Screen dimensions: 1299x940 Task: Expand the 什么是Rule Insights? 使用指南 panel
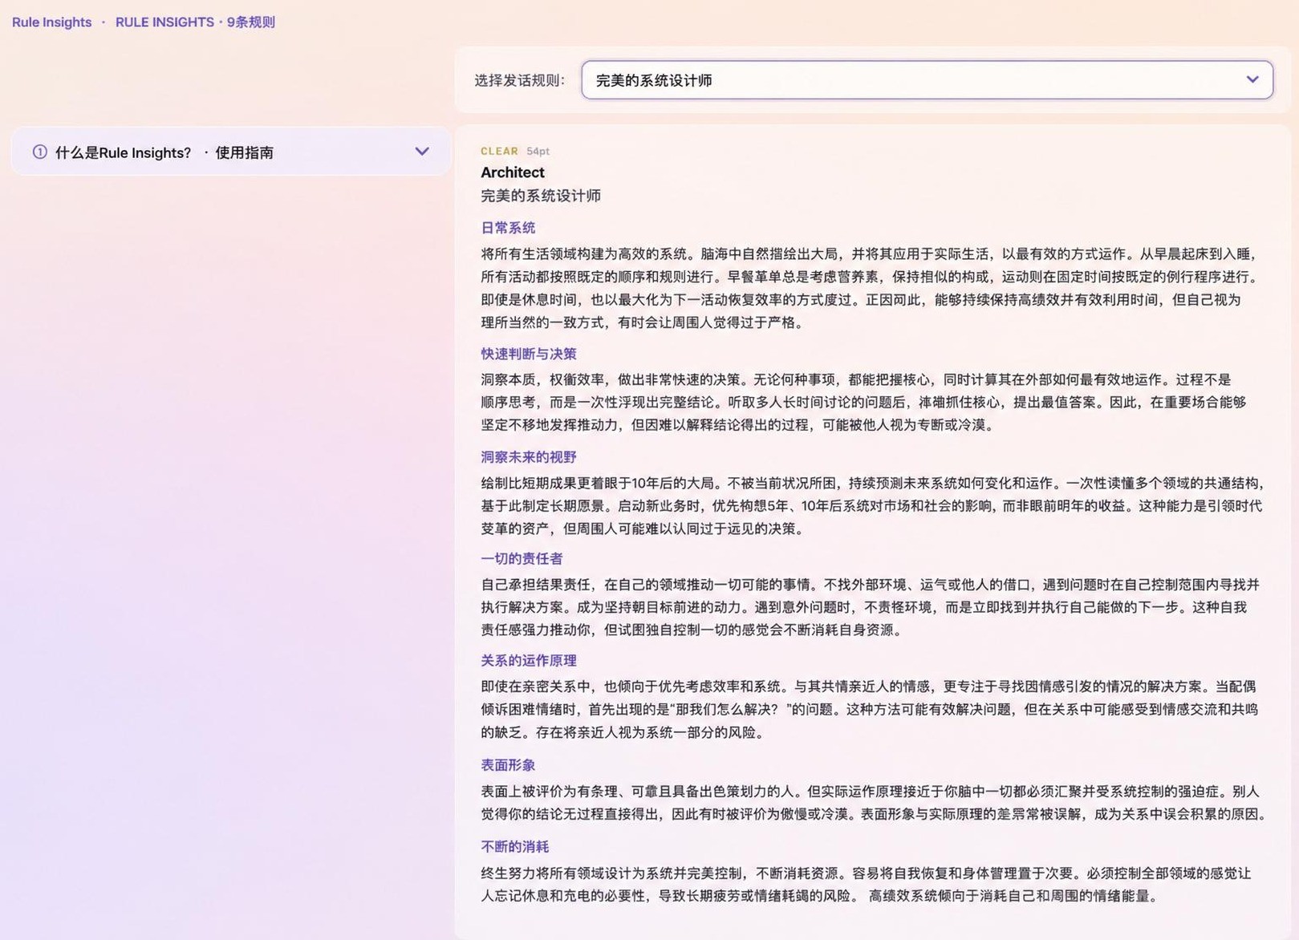231,152
